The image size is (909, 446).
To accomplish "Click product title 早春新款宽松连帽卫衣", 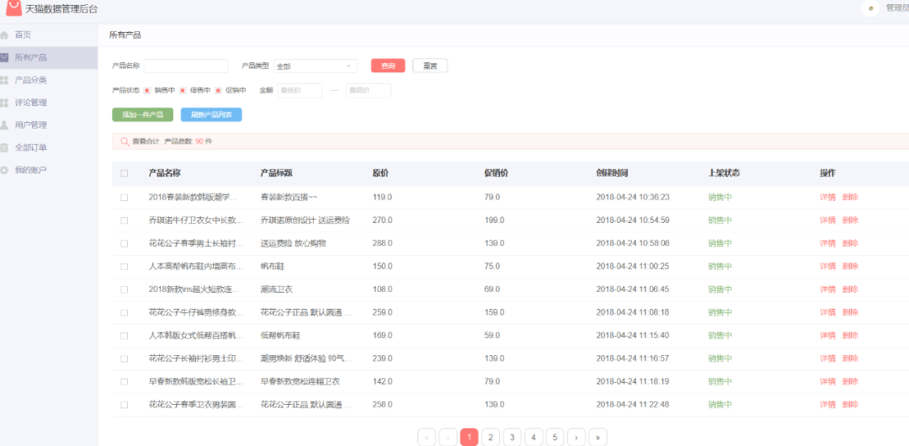I will (x=300, y=381).
